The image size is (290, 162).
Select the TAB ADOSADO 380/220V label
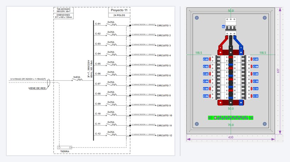pyautogui.click(x=64, y=10)
